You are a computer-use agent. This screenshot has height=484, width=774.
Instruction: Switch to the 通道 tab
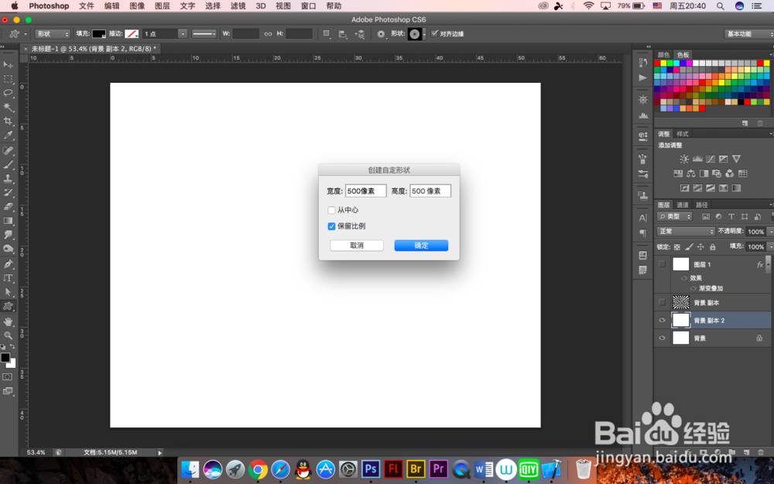pyautogui.click(x=683, y=204)
